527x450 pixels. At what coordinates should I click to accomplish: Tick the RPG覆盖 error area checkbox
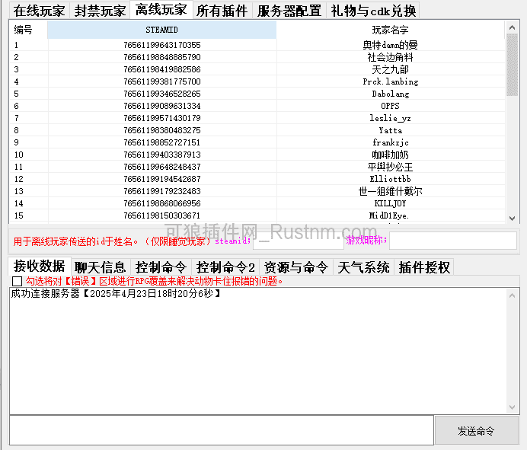(x=18, y=281)
